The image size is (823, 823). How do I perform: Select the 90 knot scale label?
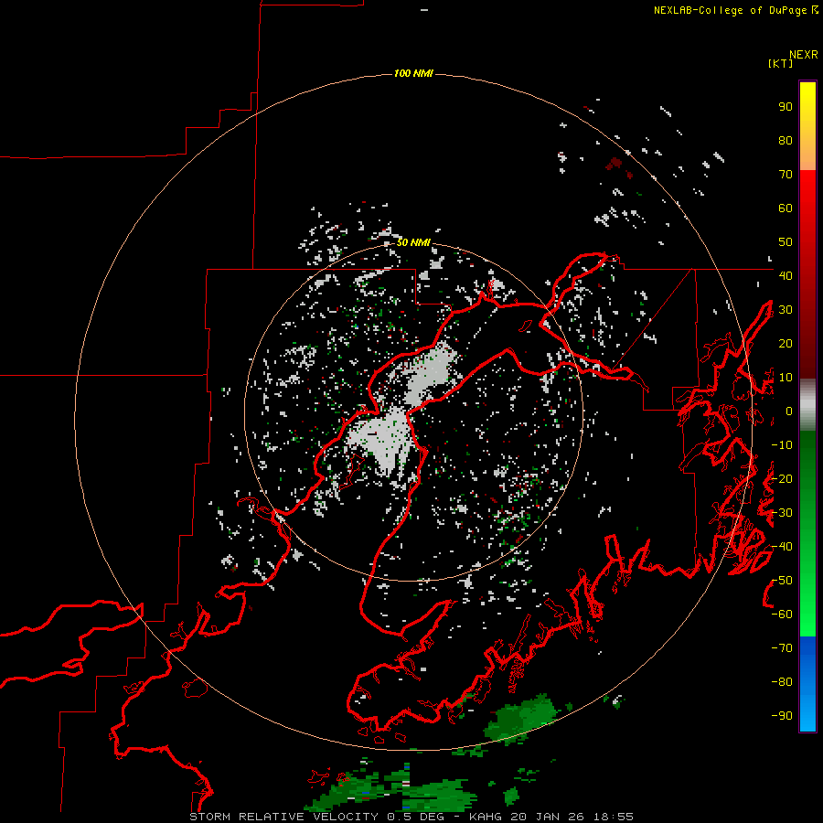(x=786, y=107)
